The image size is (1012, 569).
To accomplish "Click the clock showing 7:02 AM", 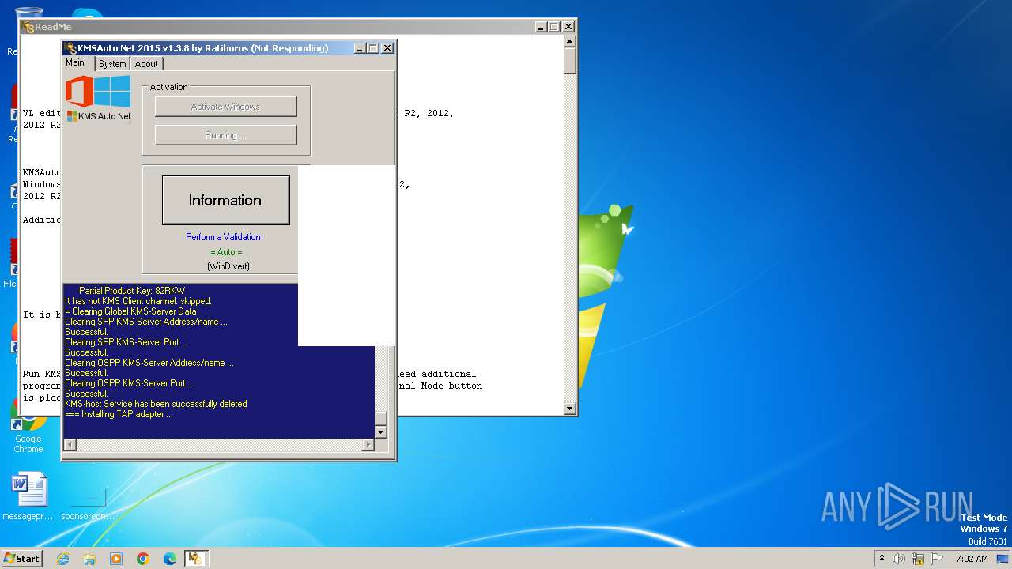I will pyautogui.click(x=972, y=559).
